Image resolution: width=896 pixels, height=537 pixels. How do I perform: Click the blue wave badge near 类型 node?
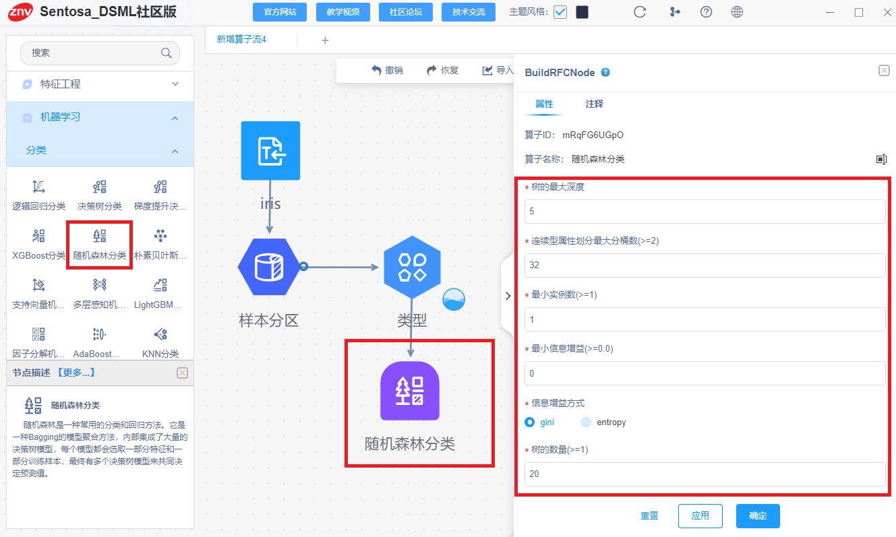454,299
